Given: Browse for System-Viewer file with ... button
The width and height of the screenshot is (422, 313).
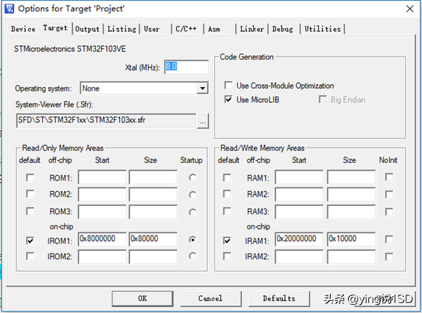Looking at the screenshot, I should click(202, 121).
